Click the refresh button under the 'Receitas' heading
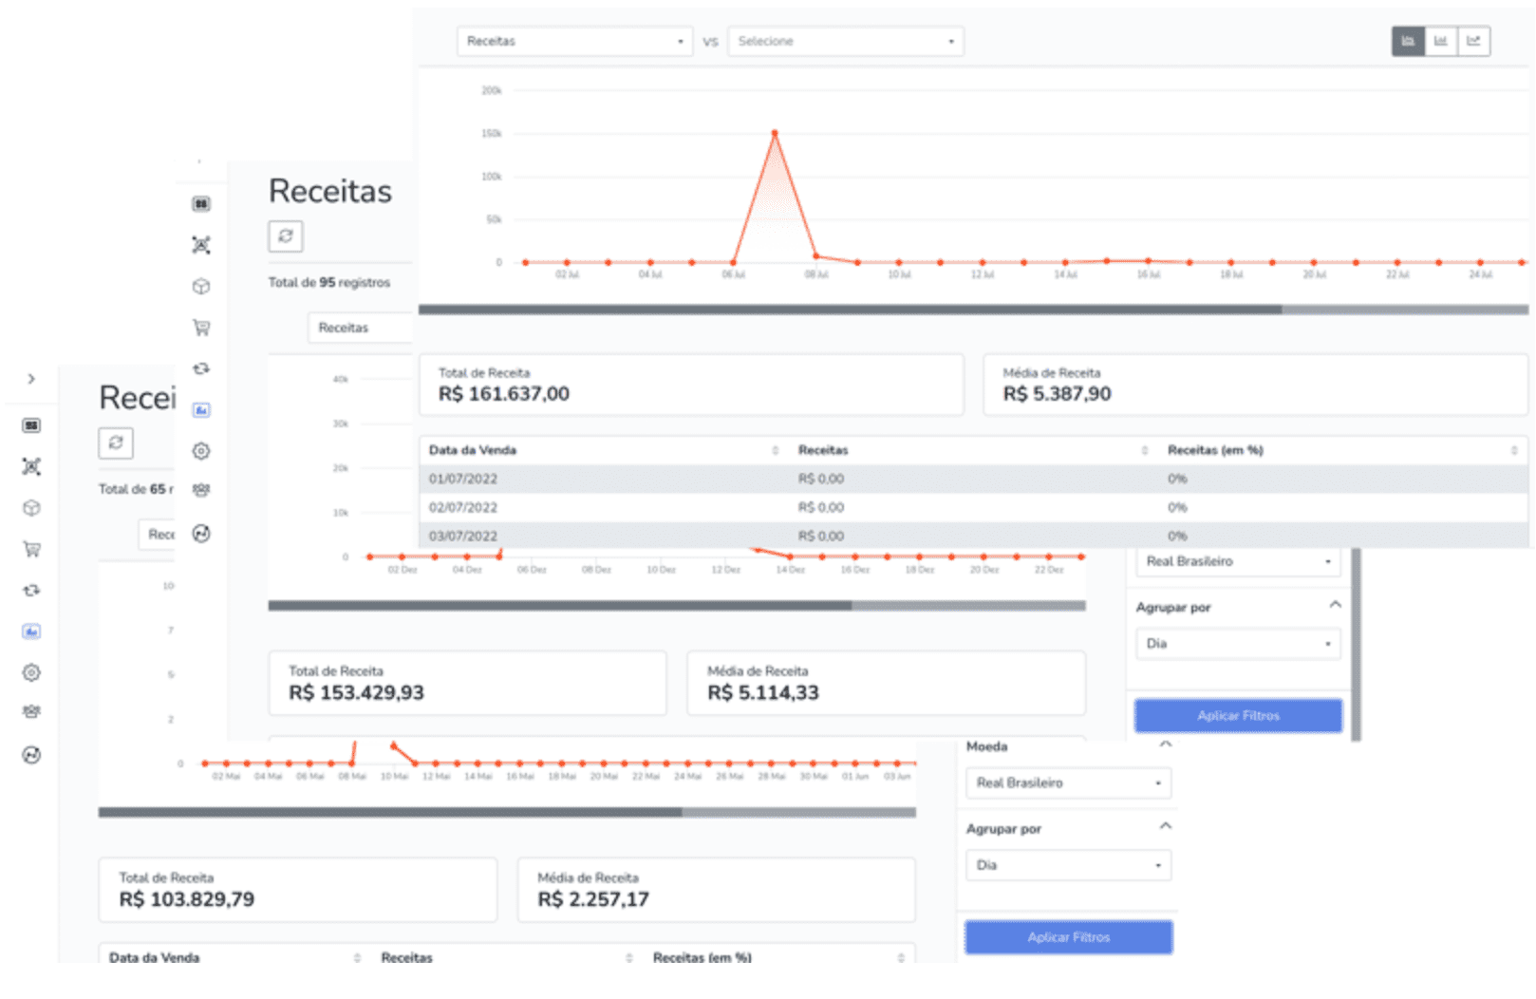1536x999 pixels. tap(286, 236)
